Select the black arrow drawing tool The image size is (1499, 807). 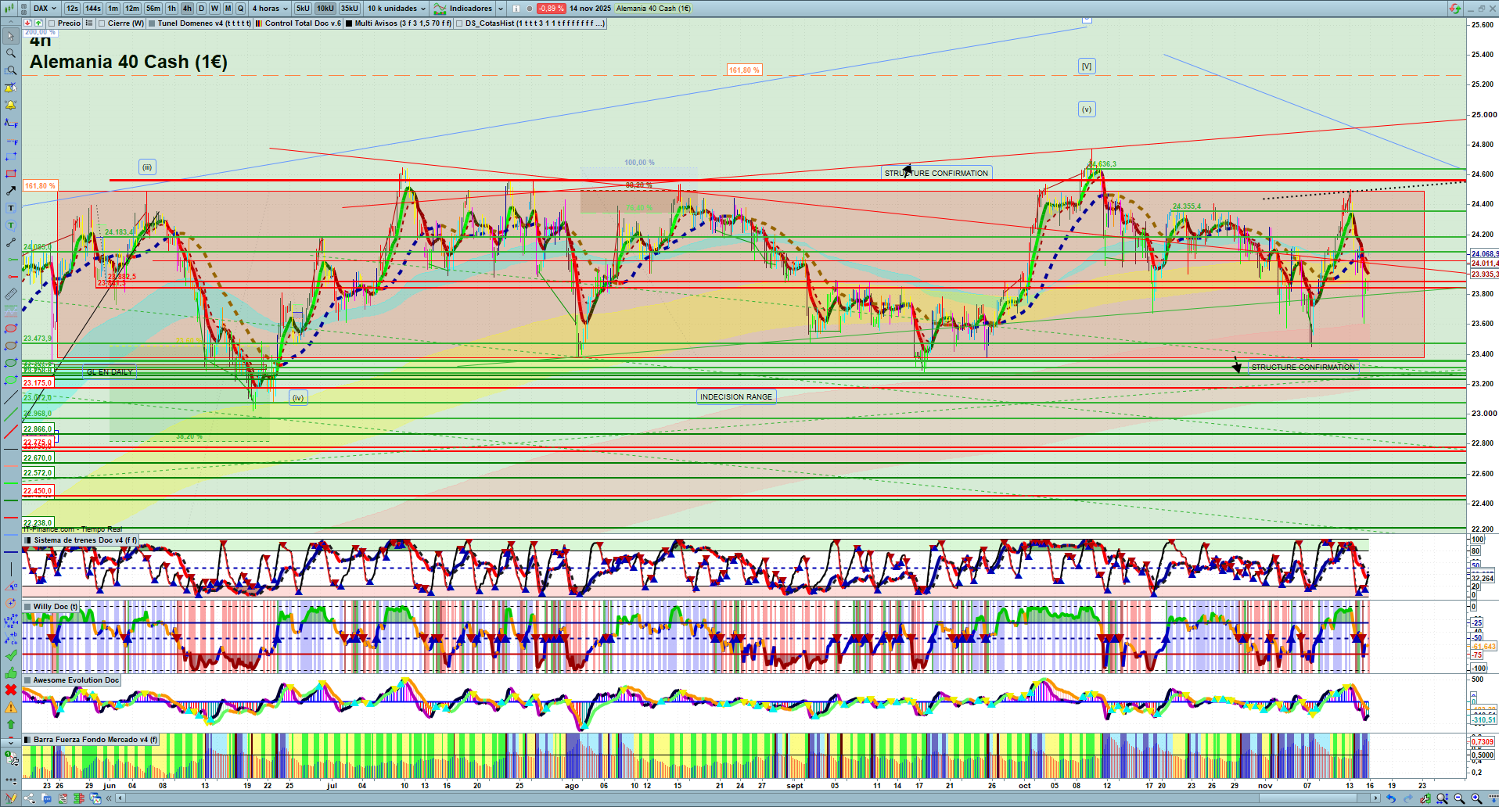(10, 191)
